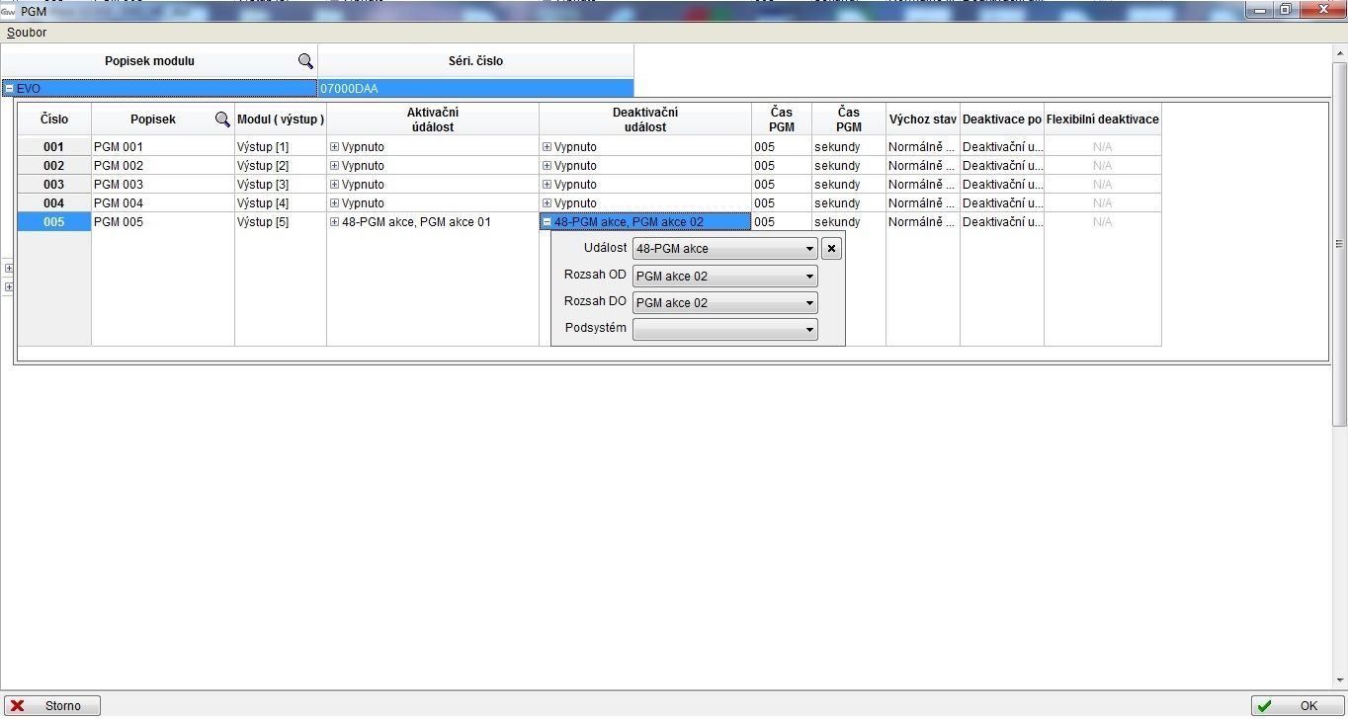
Task: Click the magnifier icon in Popisek column header
Action: (x=222, y=120)
